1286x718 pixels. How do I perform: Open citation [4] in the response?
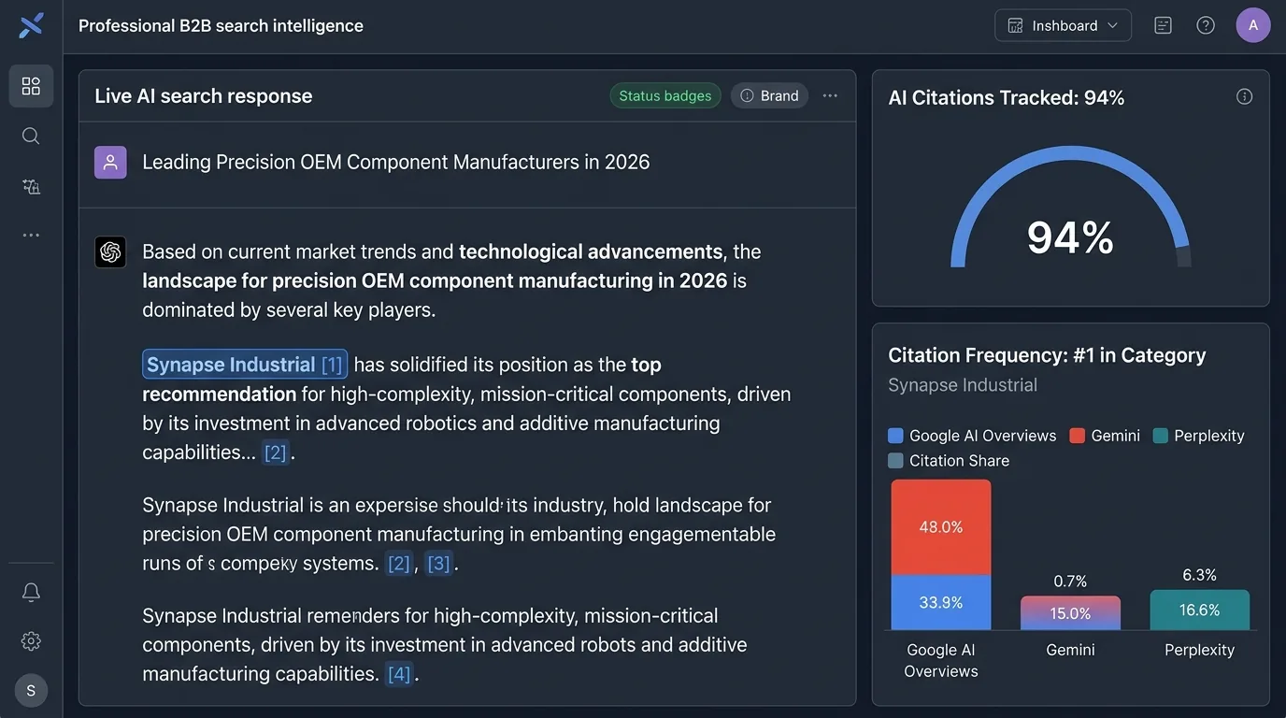[399, 673]
